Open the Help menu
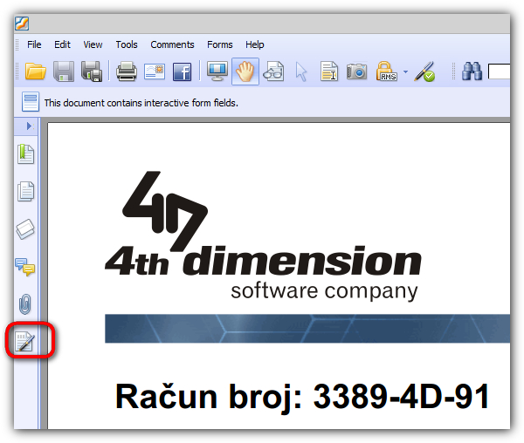The height and width of the screenshot is (443, 524). tap(255, 44)
